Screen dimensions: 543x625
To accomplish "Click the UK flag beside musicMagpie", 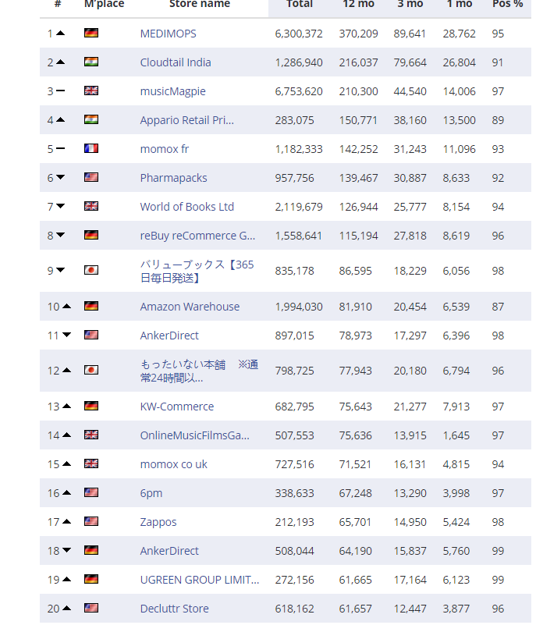I will click(x=91, y=91).
